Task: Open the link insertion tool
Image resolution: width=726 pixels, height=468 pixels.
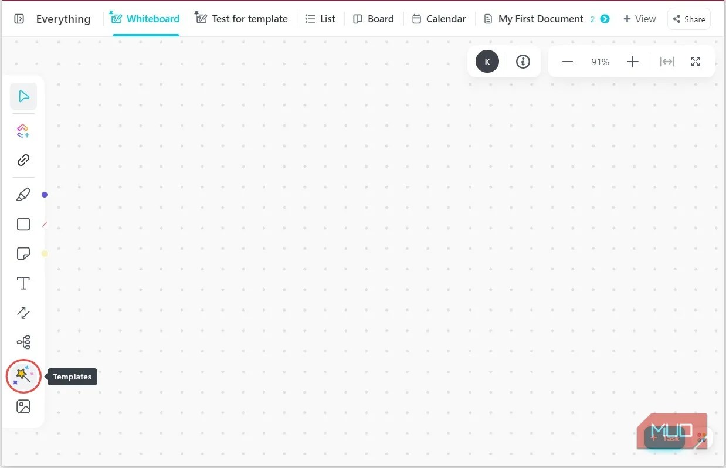Action: coord(23,160)
